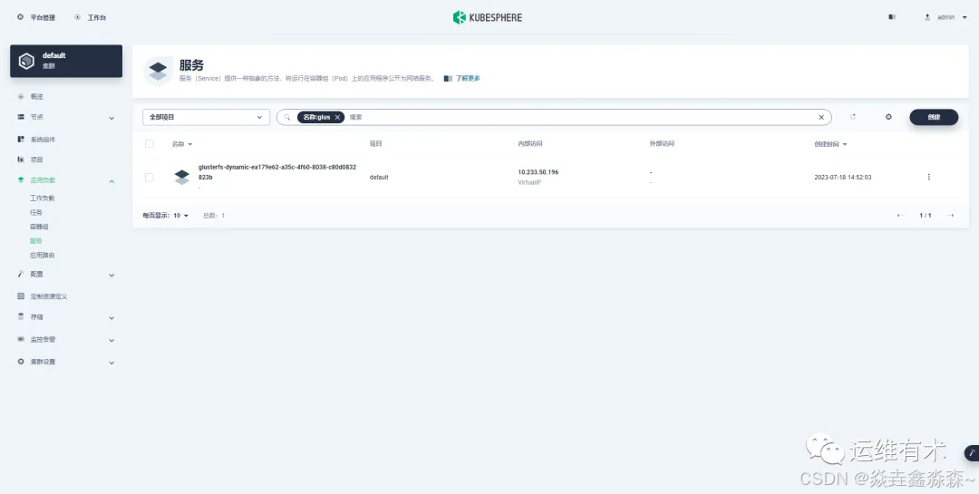
Task: Go to next page arrow
Action: click(950, 216)
